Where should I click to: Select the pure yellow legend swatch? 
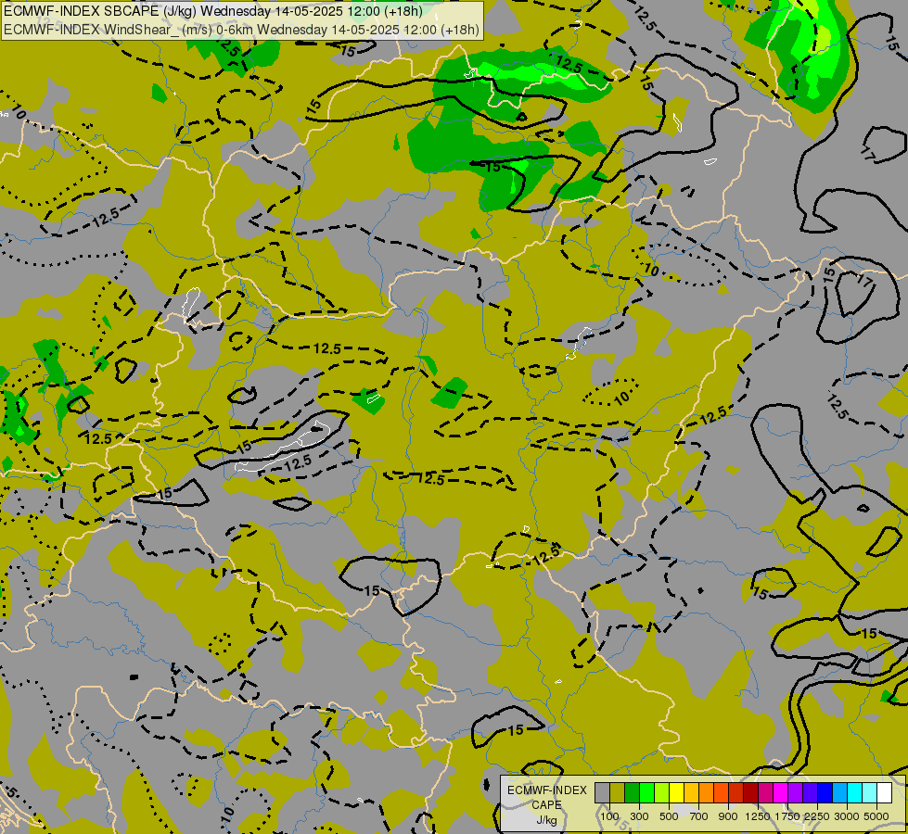(676, 792)
